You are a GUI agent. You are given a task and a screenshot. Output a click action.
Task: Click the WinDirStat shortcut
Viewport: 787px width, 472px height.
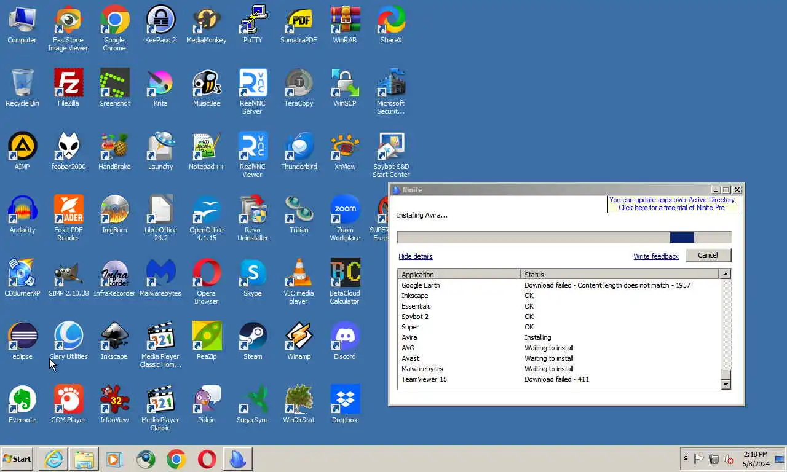(299, 404)
